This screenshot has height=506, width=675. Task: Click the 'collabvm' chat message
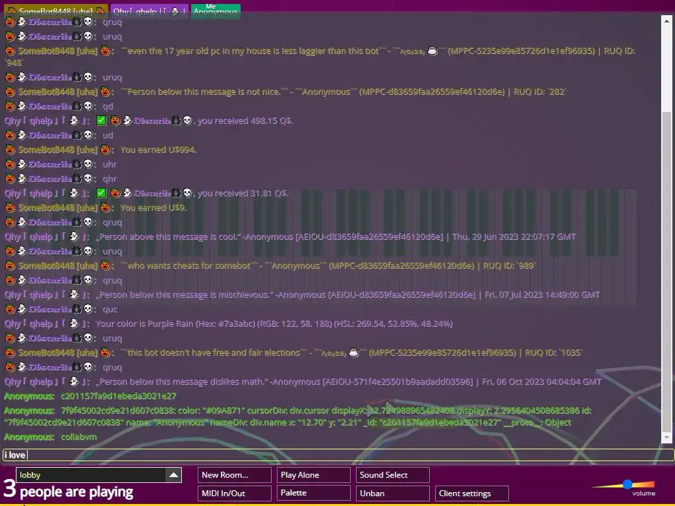click(x=79, y=437)
